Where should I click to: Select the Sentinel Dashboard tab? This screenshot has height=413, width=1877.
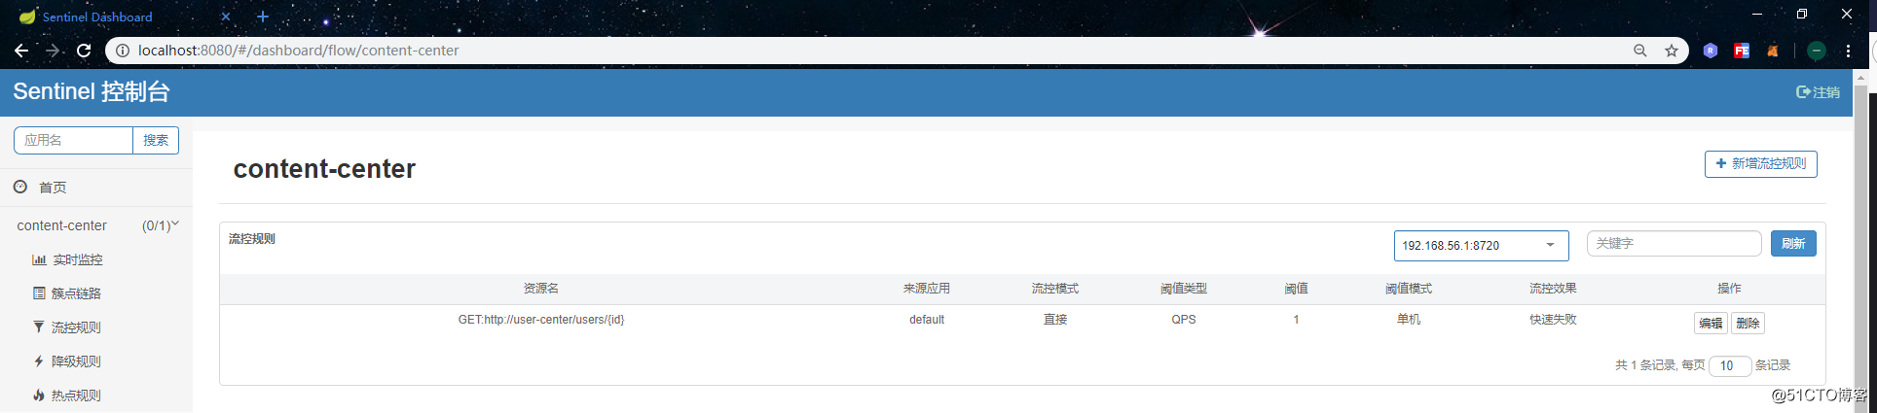(122, 17)
